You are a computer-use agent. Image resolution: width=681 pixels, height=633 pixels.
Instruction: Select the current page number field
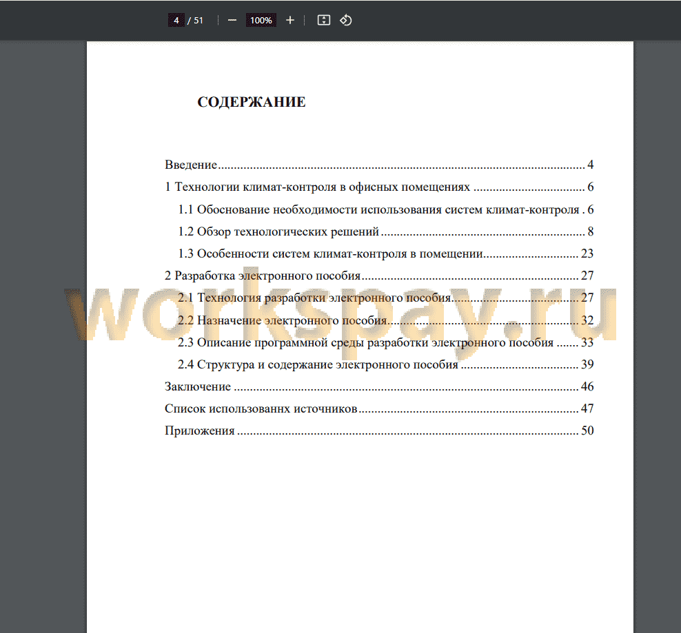(x=176, y=21)
